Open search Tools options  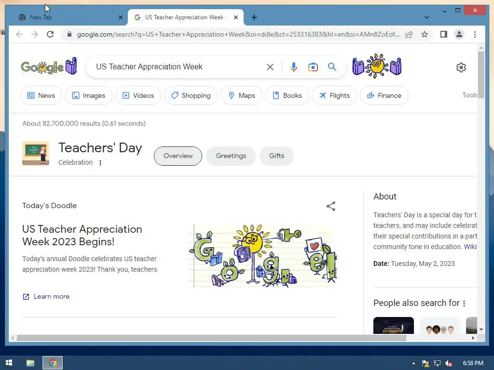click(469, 95)
